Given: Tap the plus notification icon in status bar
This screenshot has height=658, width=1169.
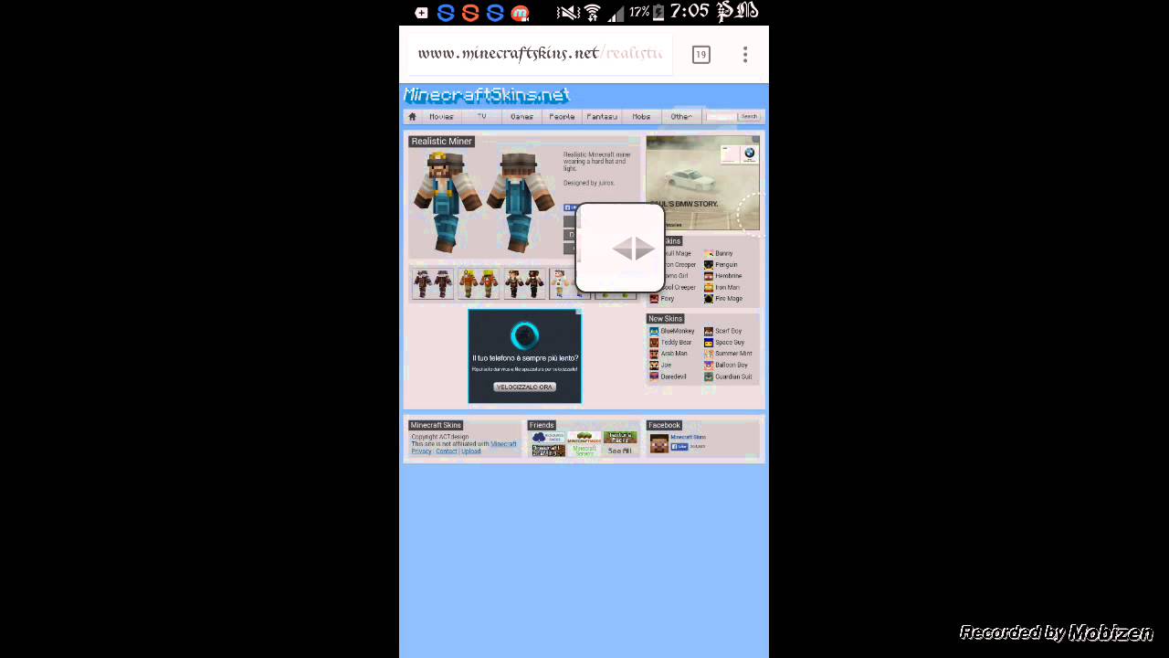Looking at the screenshot, I should point(421,13).
